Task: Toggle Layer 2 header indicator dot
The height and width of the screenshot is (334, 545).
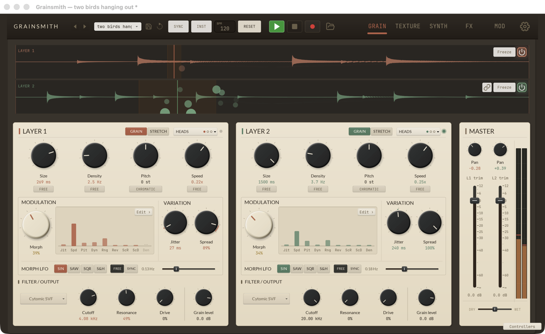Action: [444, 131]
